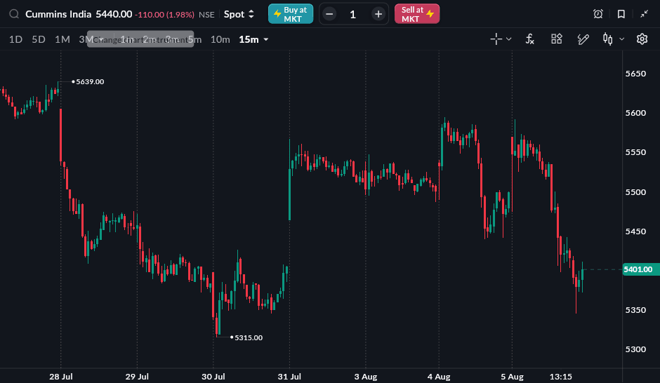Screen dimensions: 660x383
Task: Click the quantity field showing 1
Action: click(x=353, y=14)
